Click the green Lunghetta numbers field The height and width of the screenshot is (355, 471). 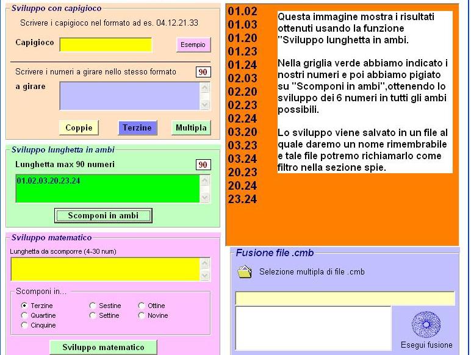[x=107, y=189]
